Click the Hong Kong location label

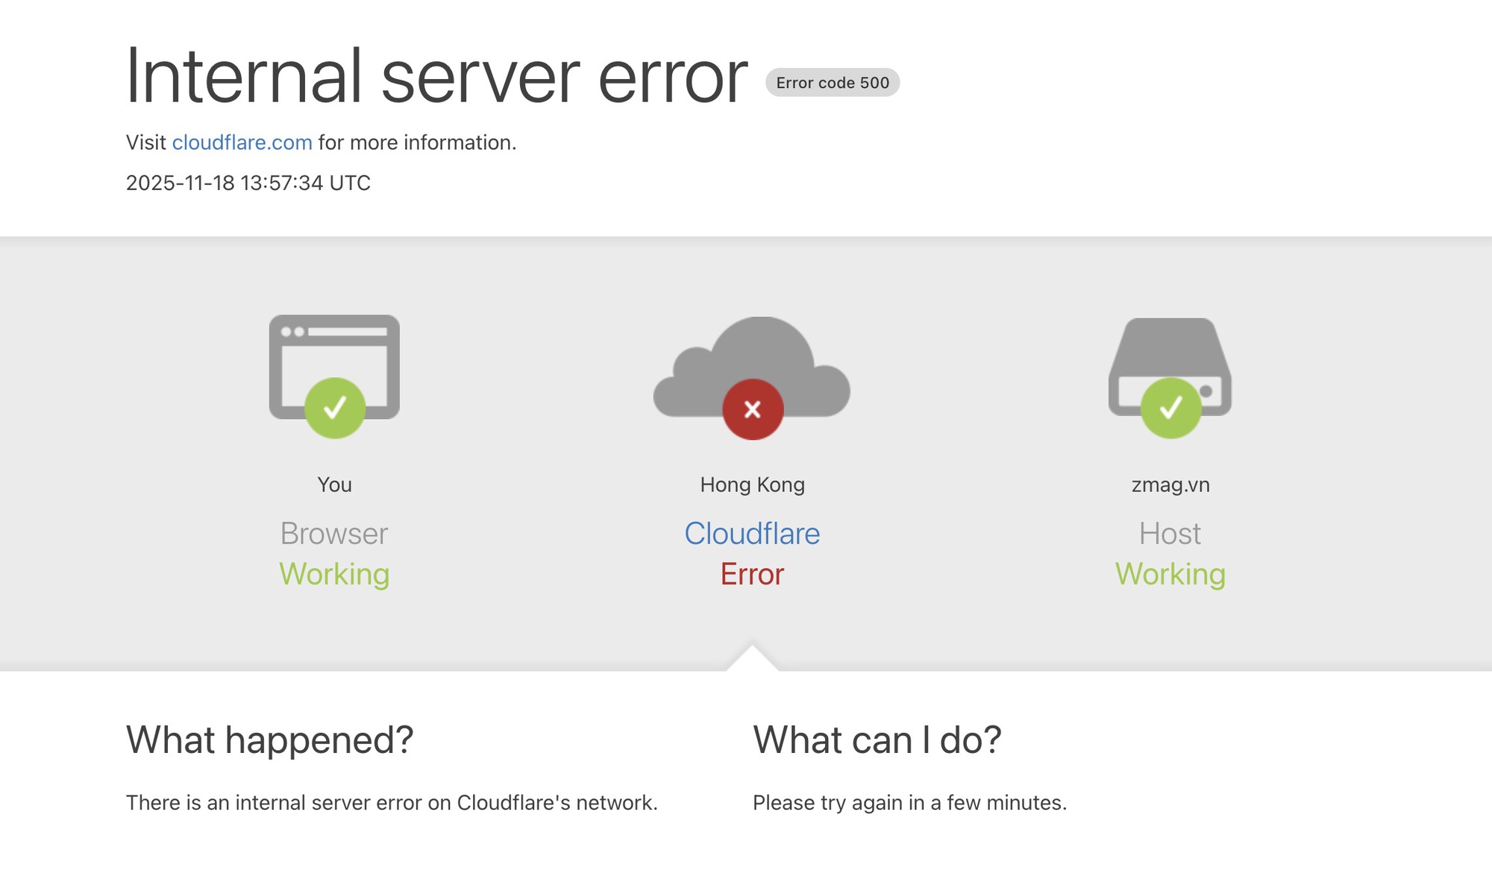point(751,484)
